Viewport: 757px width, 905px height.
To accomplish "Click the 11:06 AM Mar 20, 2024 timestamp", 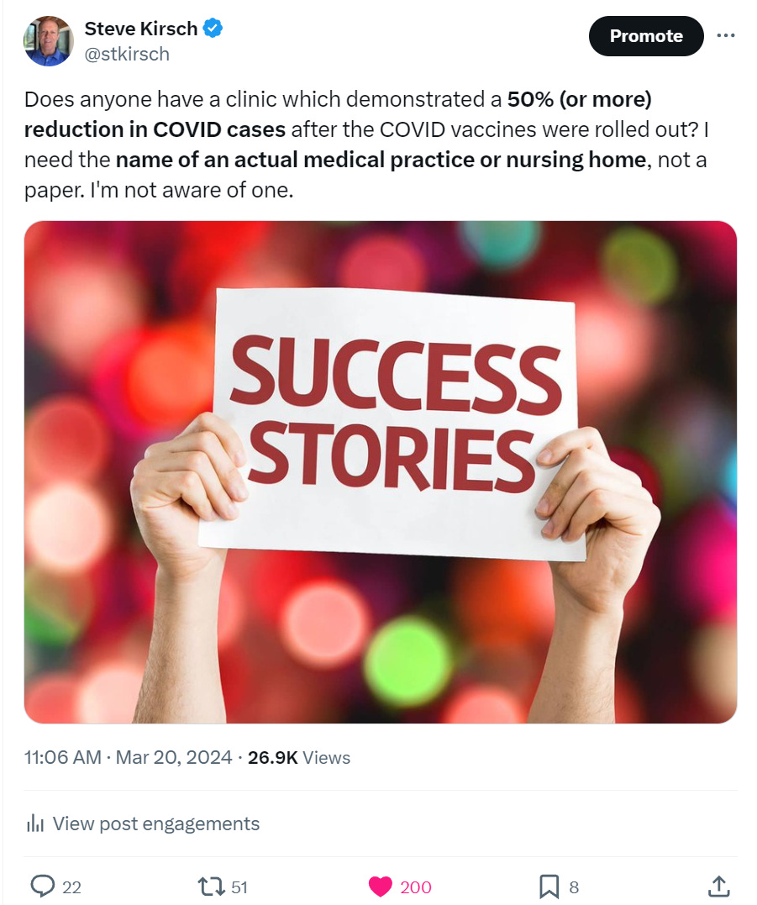I will point(128,757).
